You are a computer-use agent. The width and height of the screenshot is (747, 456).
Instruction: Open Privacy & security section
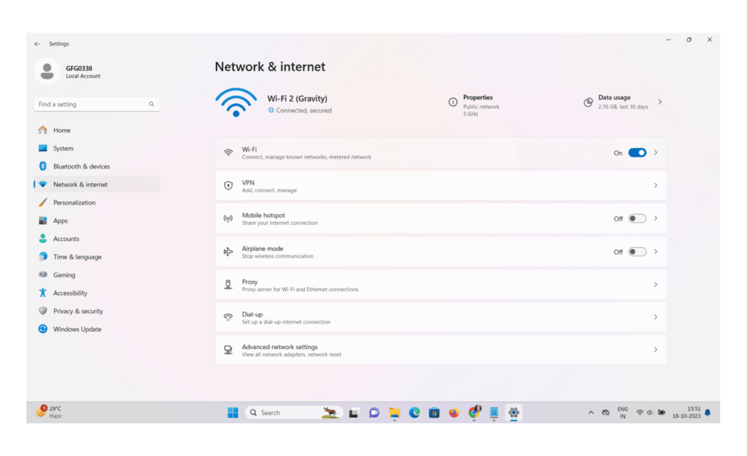(78, 311)
